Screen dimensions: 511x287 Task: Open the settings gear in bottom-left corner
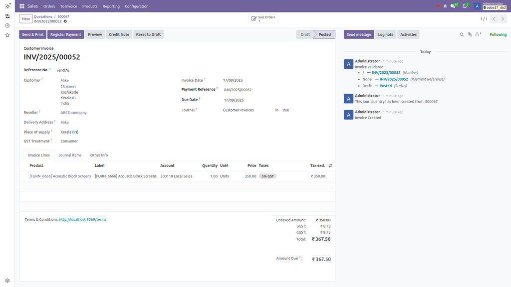pyautogui.click(x=6, y=280)
